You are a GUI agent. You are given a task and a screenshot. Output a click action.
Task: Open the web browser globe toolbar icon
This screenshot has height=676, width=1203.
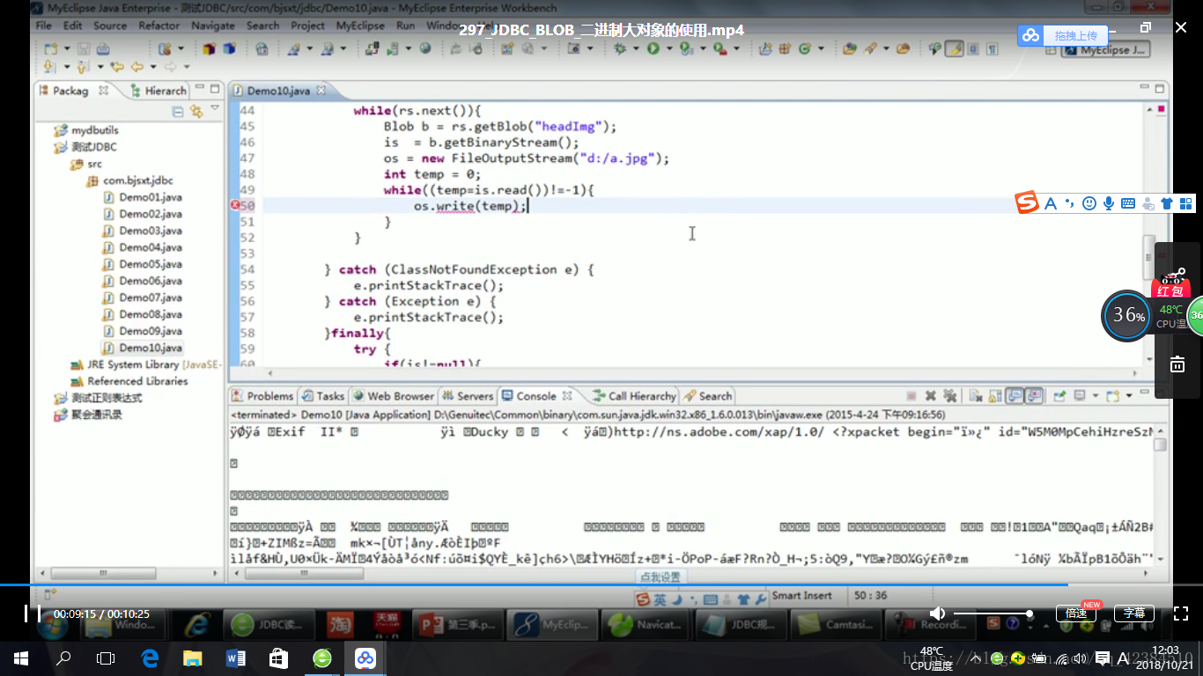(424, 48)
